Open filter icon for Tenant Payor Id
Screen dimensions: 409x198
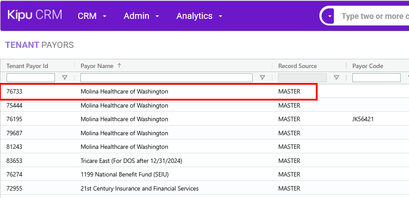tap(65, 78)
